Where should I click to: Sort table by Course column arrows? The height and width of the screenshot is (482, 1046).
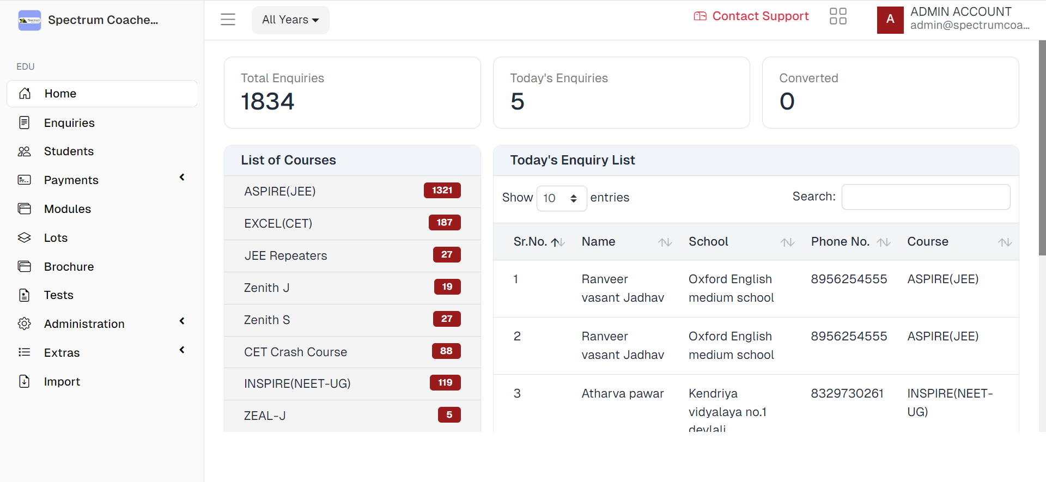tap(1005, 242)
